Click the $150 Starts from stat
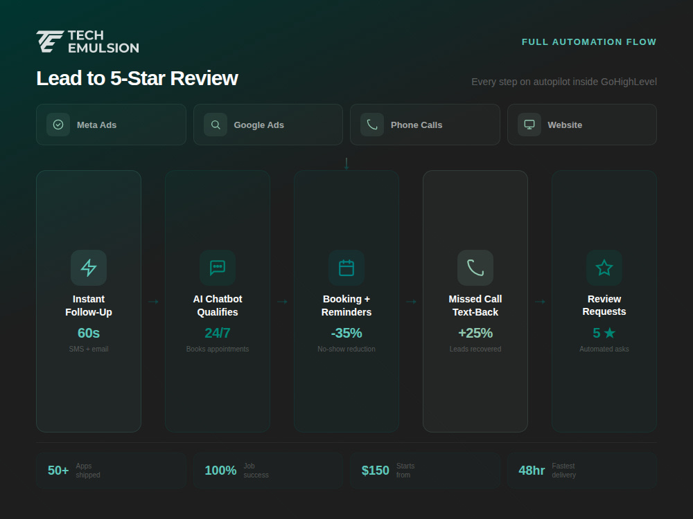The image size is (693, 519). click(x=426, y=471)
